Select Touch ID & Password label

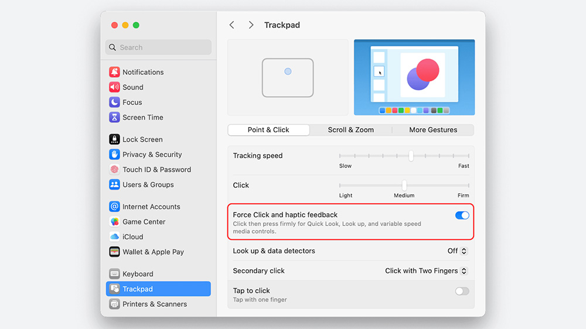click(x=156, y=170)
